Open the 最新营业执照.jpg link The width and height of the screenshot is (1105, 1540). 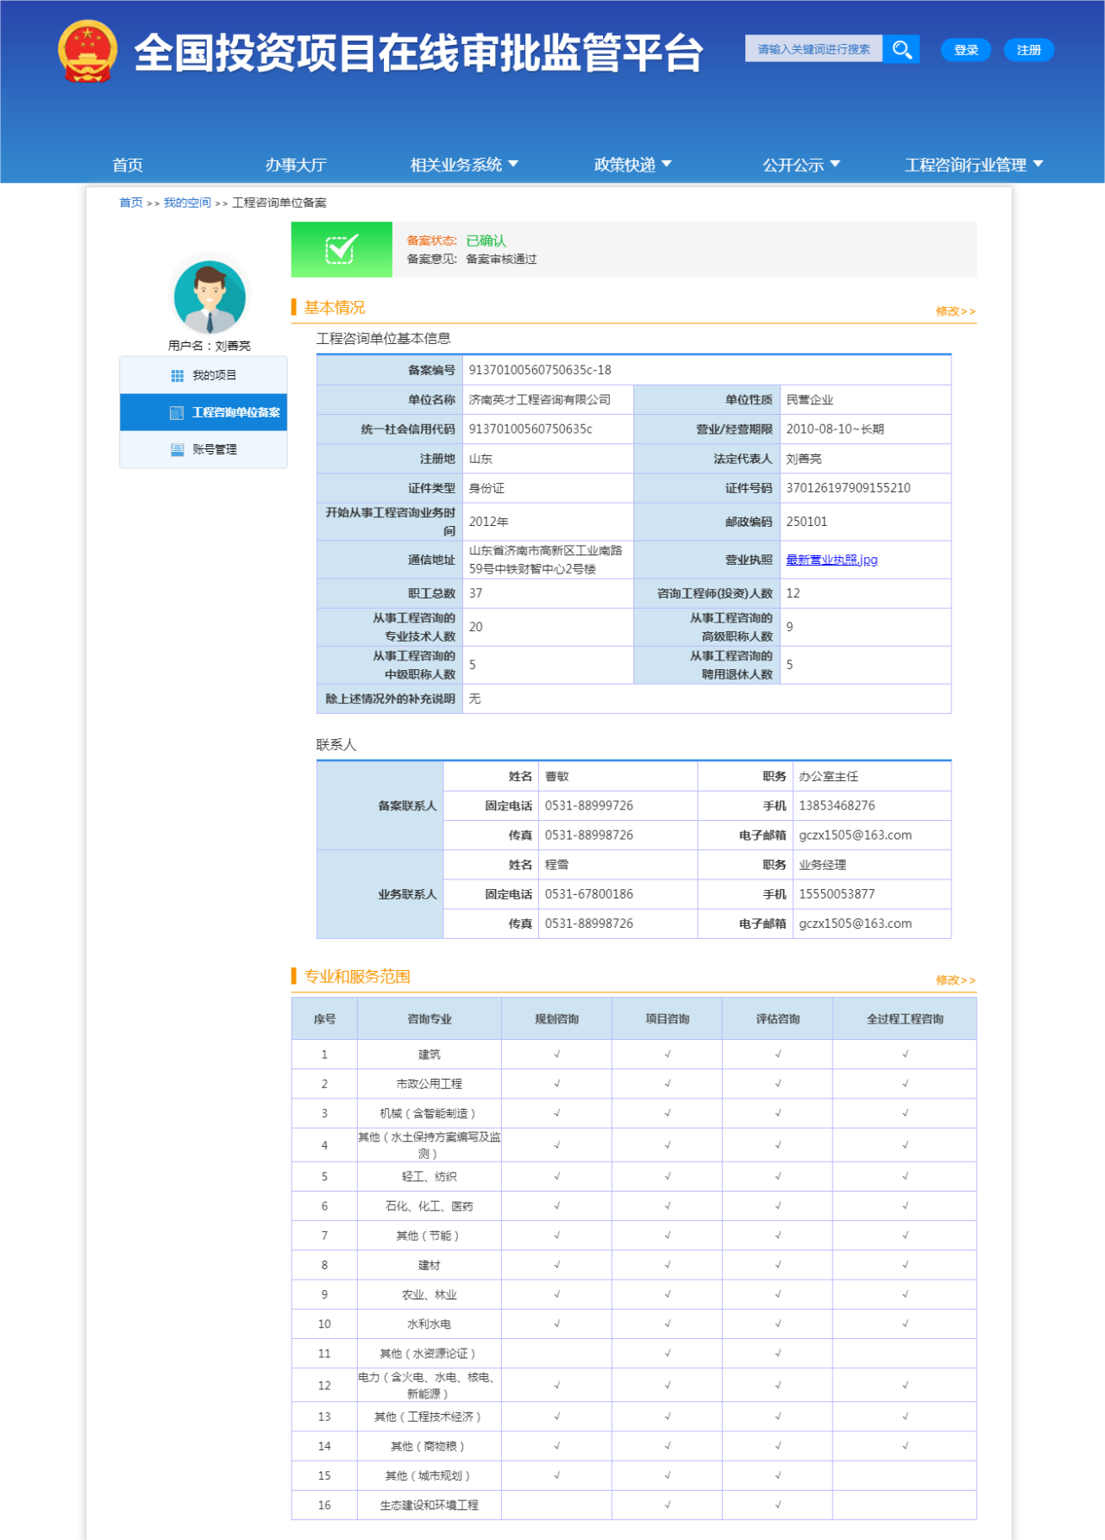pos(832,560)
